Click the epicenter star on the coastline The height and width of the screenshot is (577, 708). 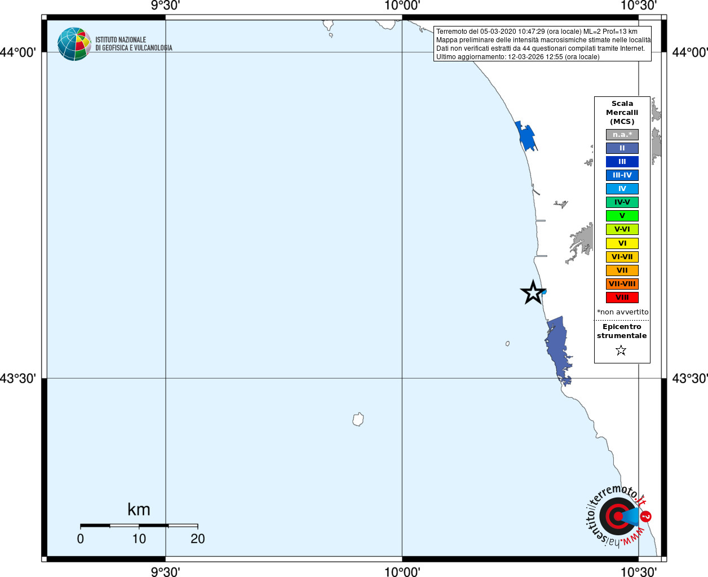pyautogui.click(x=533, y=292)
